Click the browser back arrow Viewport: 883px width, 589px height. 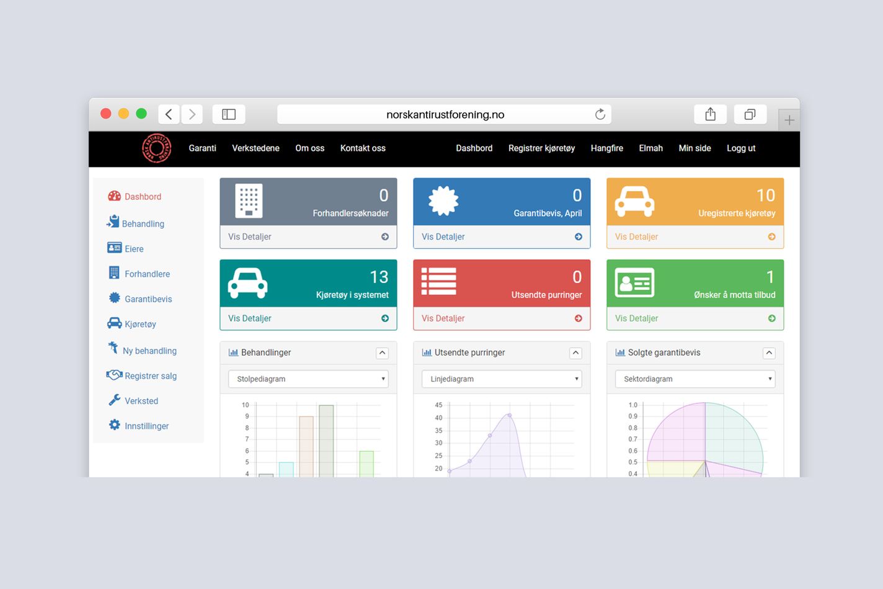click(x=169, y=114)
